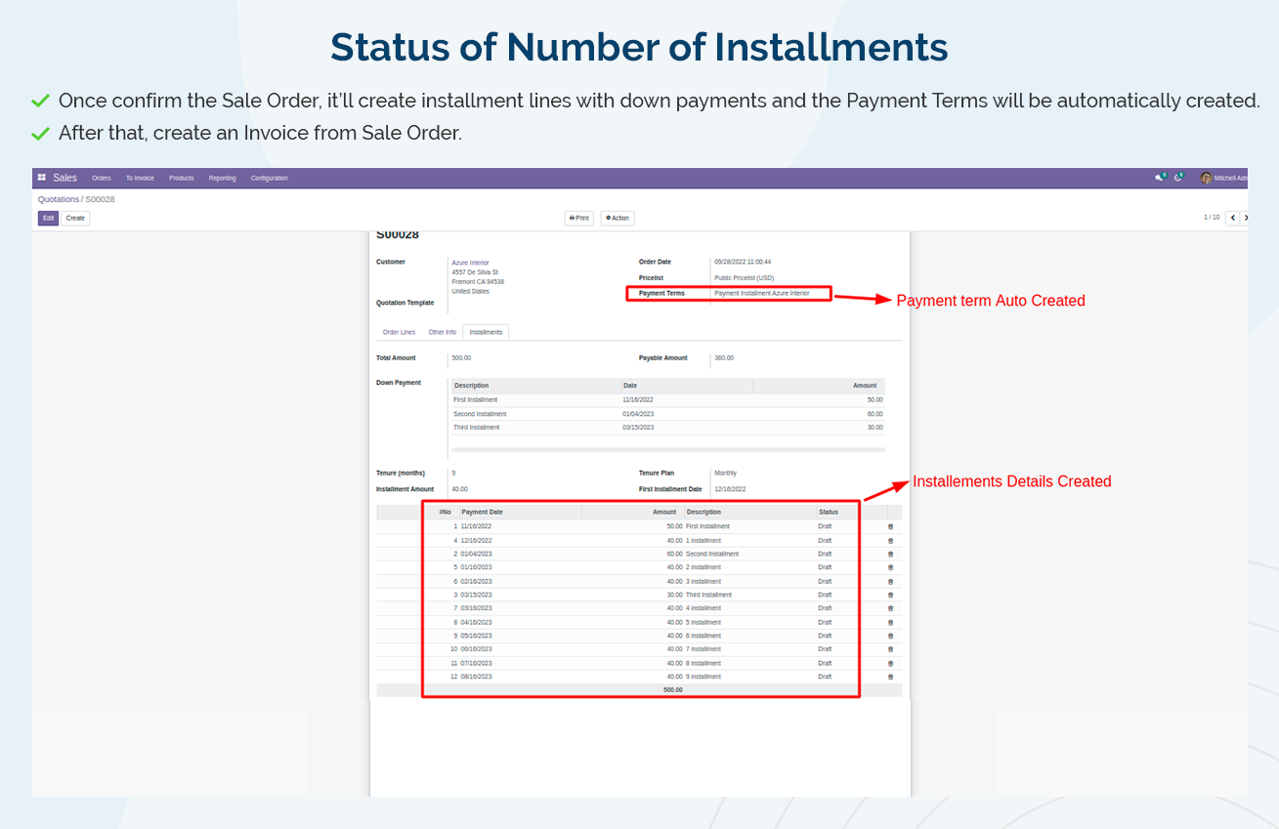1279x829 pixels.
Task: Switch to the Other Info tab
Action: [443, 332]
